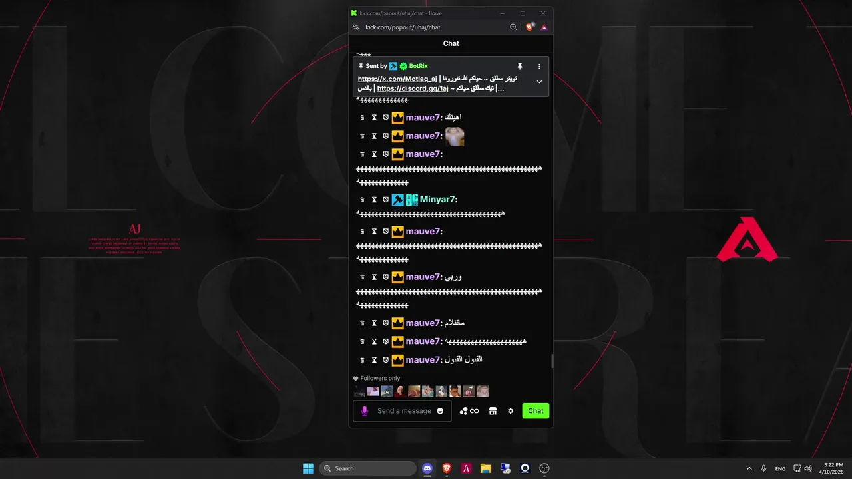852x479 pixels.
Task: Click BotRix's green verified checkmark badge
Action: coord(403,66)
